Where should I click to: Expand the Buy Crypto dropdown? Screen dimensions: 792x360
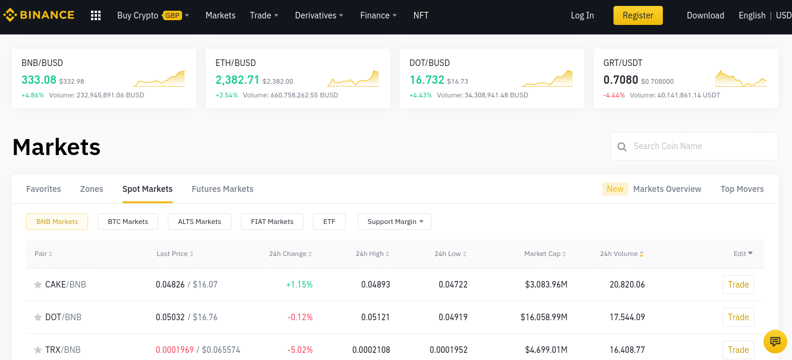(154, 15)
